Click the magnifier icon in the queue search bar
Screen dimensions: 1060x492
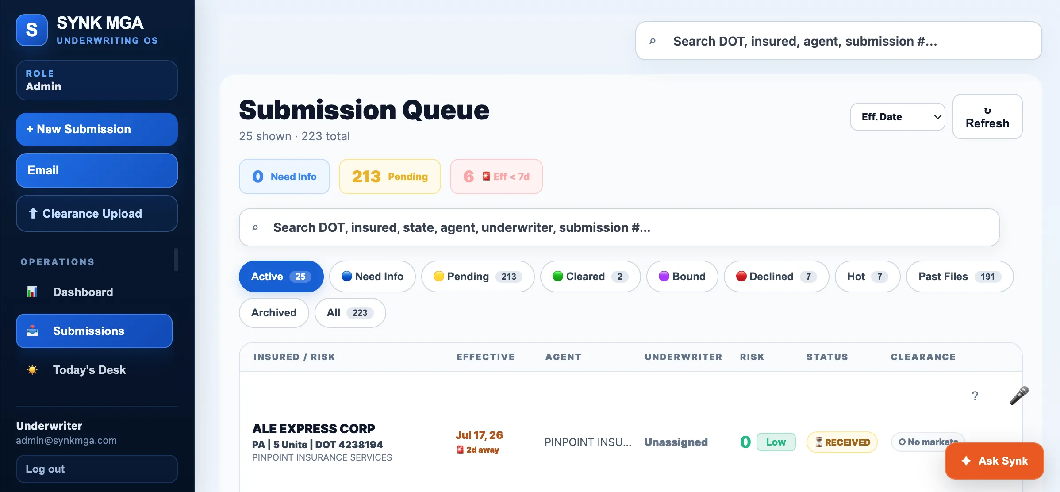point(255,228)
